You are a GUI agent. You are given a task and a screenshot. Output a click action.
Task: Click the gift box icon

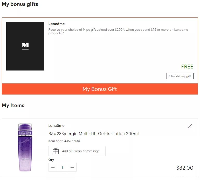click(56, 151)
